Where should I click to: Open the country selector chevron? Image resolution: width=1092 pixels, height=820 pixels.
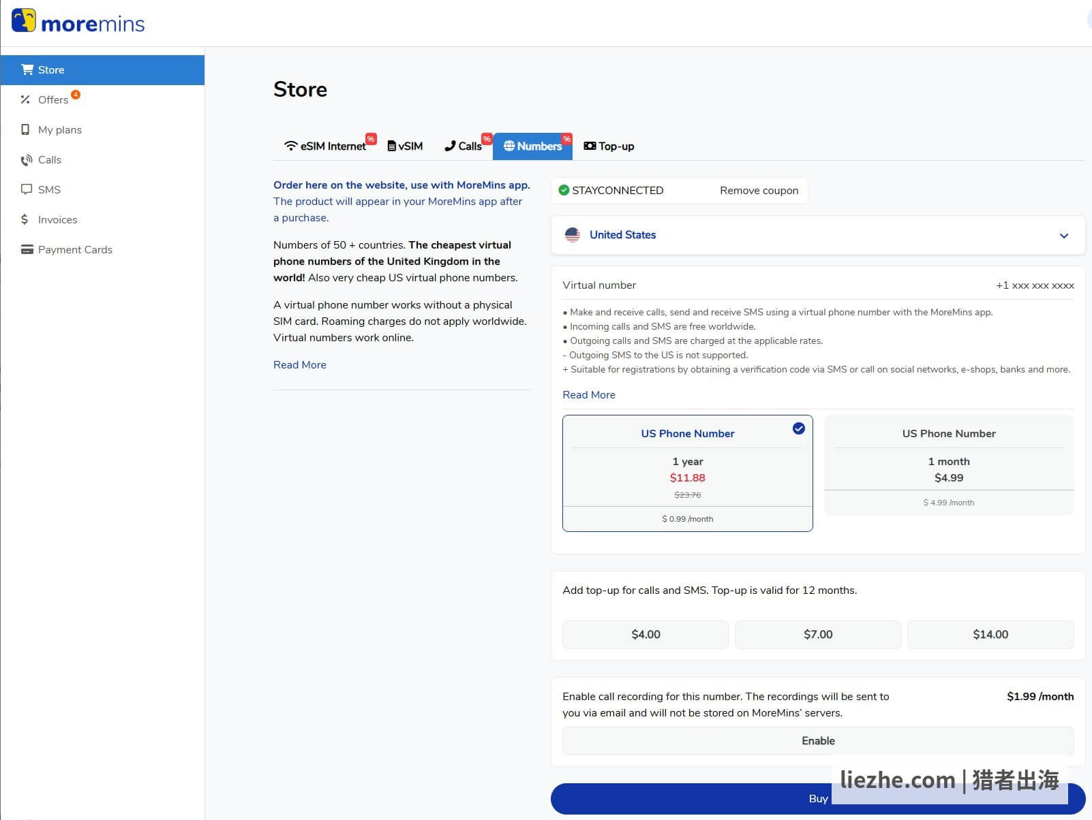point(1064,236)
